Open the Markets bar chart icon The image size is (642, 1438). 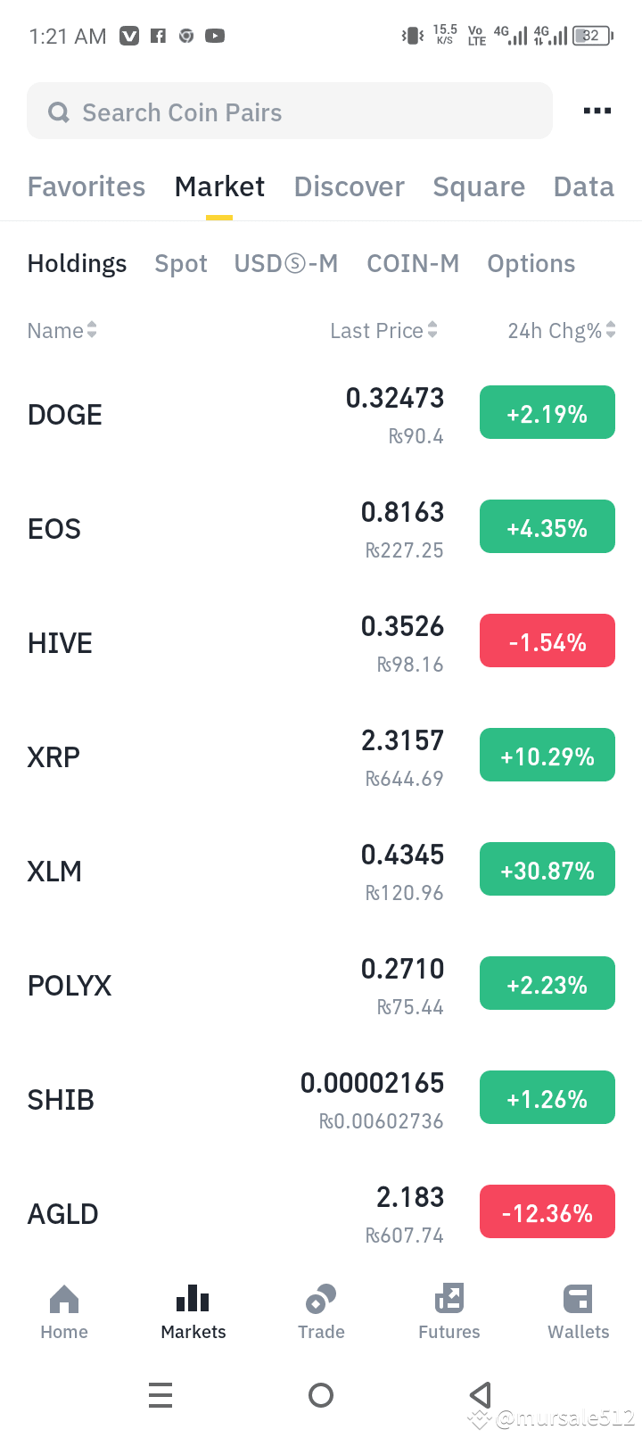click(x=193, y=1300)
